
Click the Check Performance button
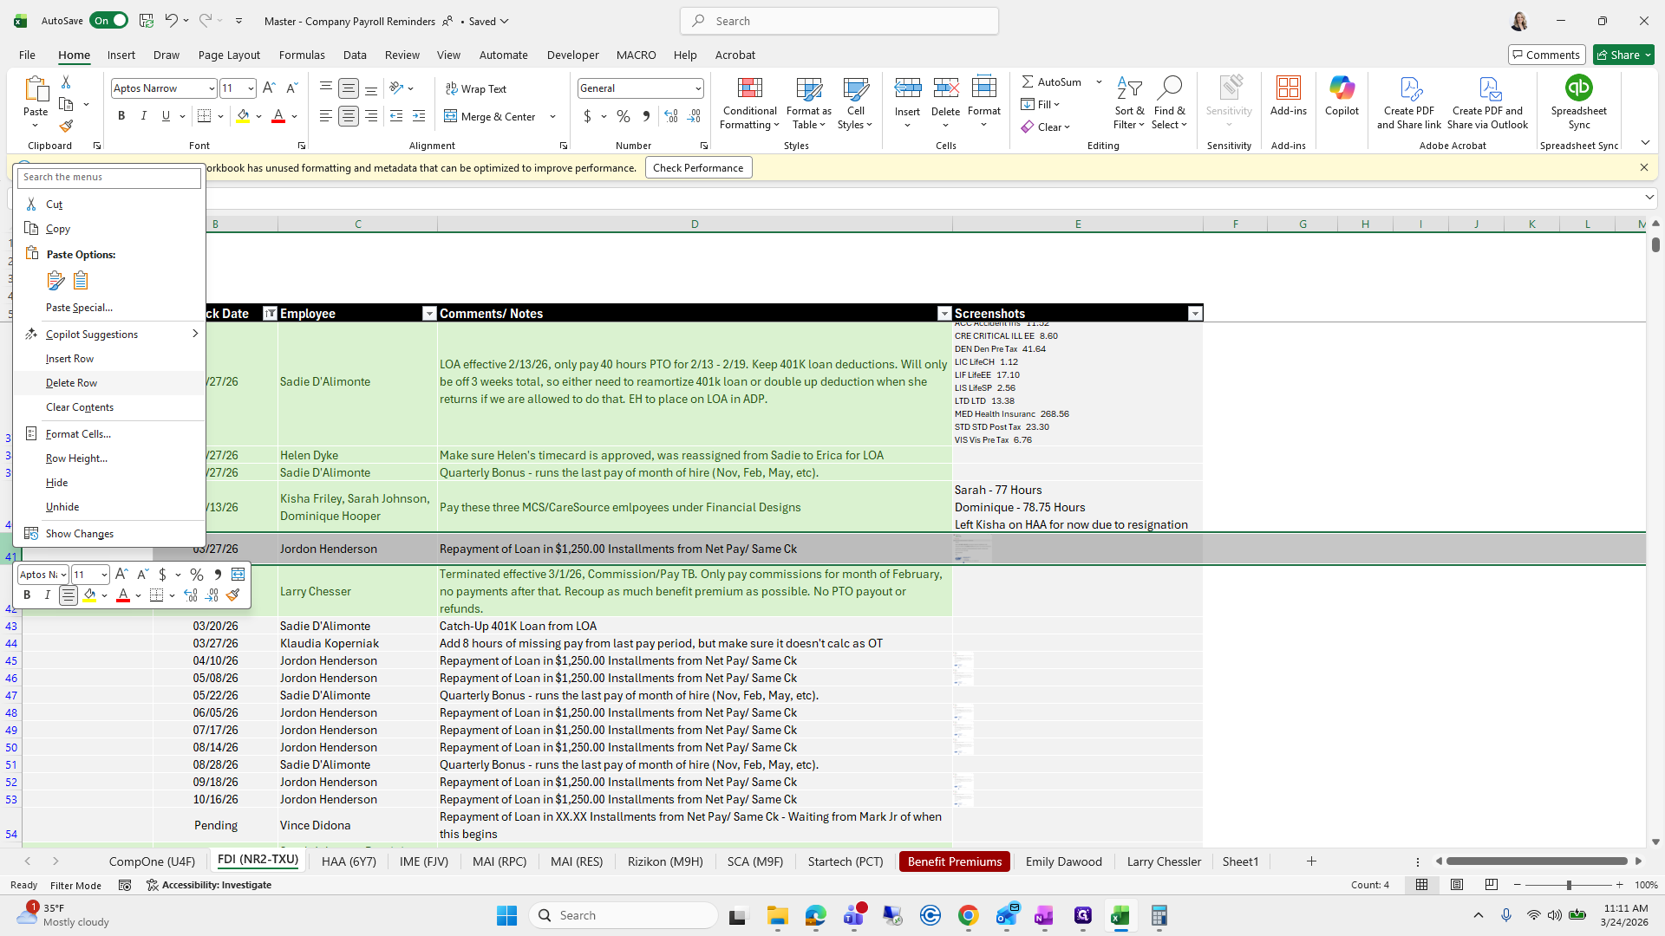pos(698,168)
